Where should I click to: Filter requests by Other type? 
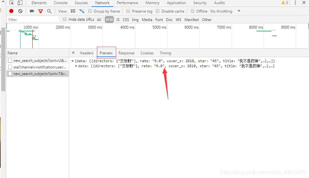tap(206, 19)
